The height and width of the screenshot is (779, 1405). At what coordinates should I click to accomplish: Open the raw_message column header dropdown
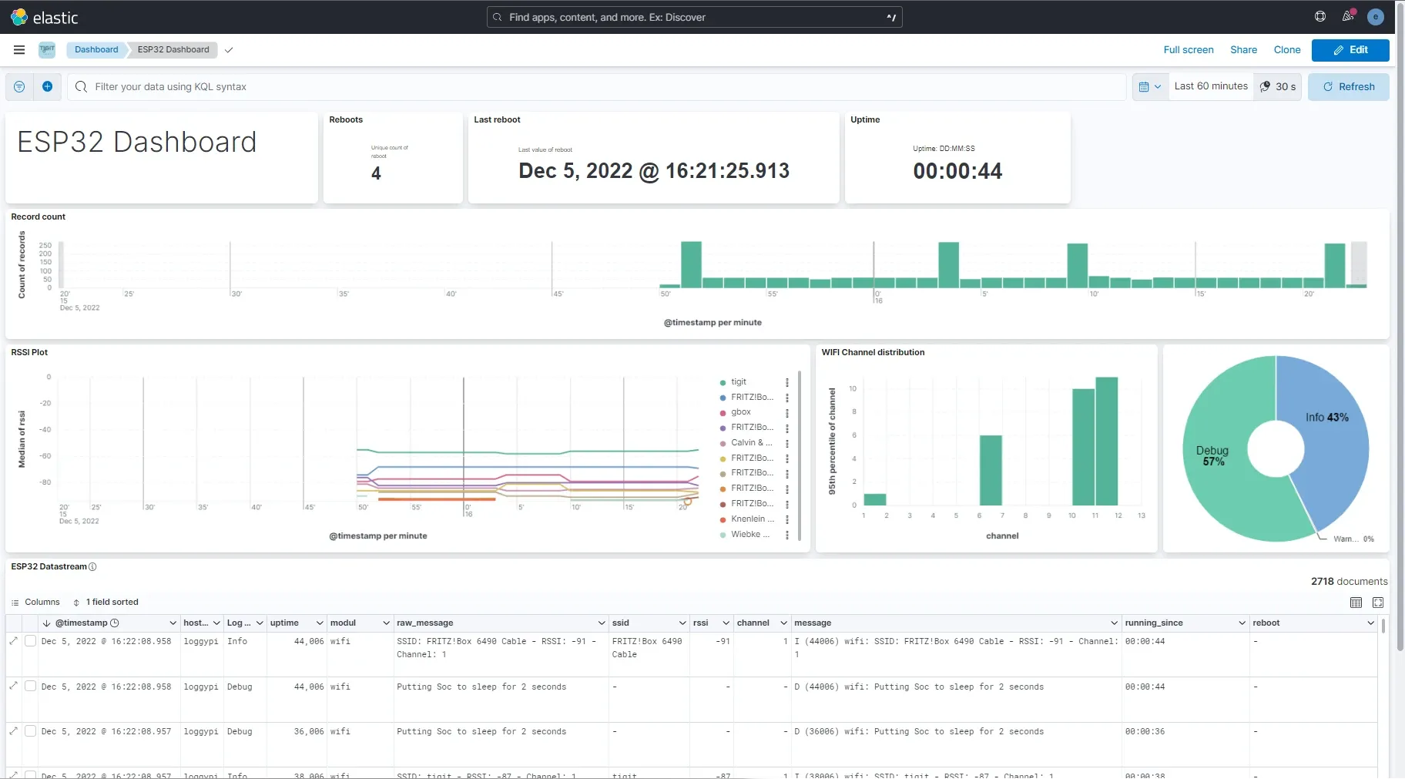pos(602,623)
